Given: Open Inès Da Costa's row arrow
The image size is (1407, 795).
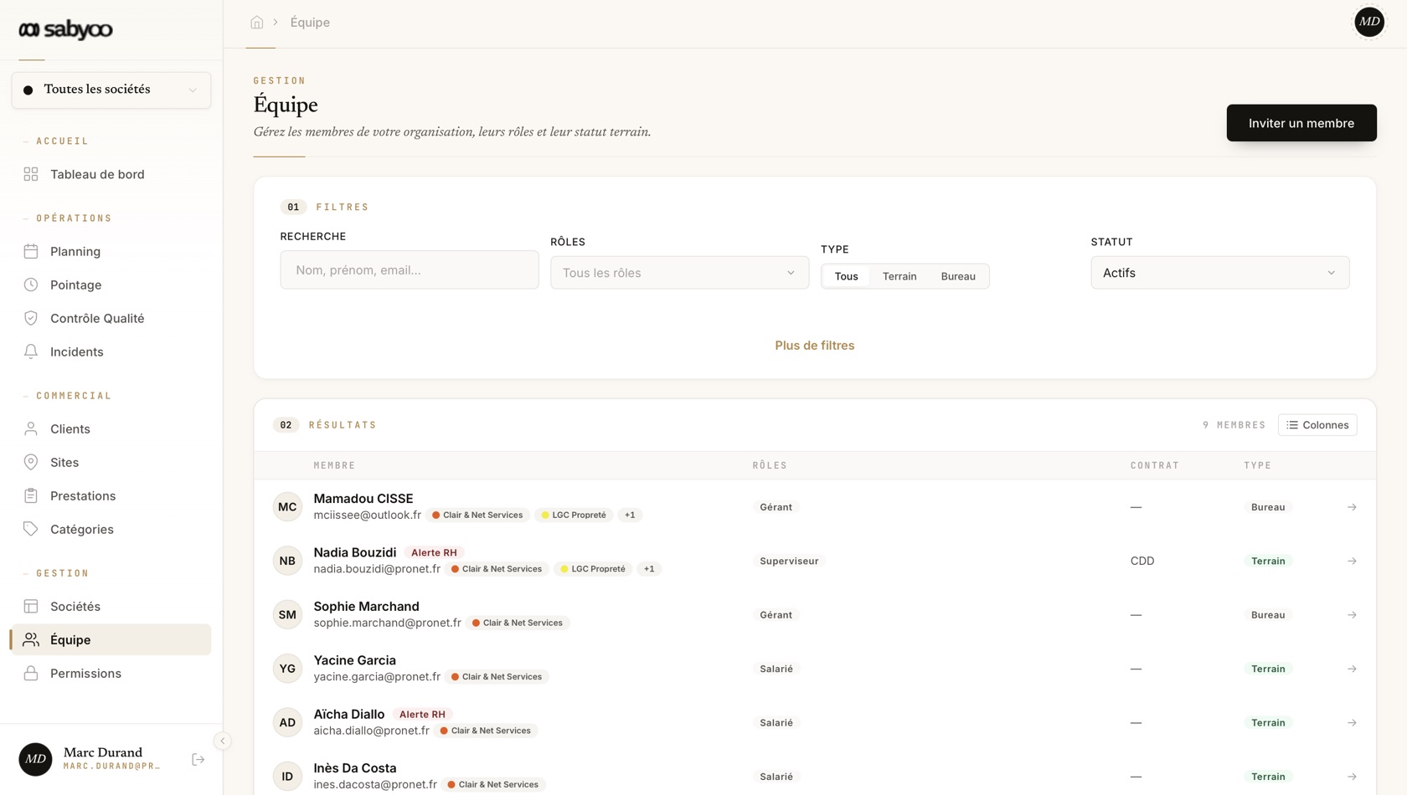Looking at the screenshot, I should pyautogui.click(x=1352, y=777).
